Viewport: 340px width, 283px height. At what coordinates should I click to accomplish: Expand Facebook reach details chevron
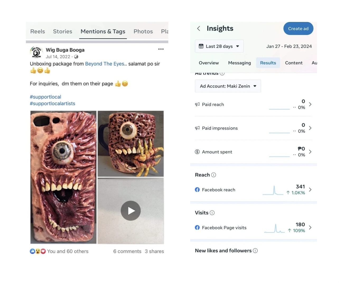pyautogui.click(x=310, y=190)
